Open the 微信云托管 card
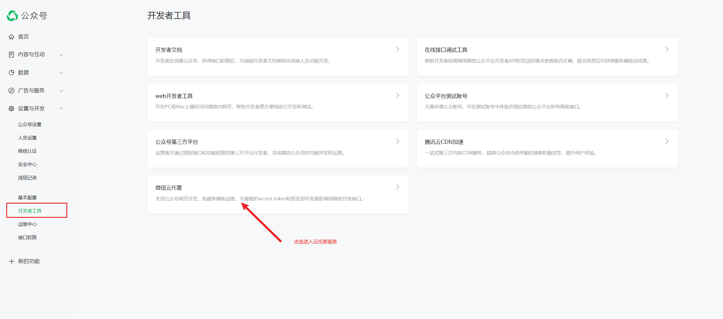Screen dimensions: 723x319 278,194
